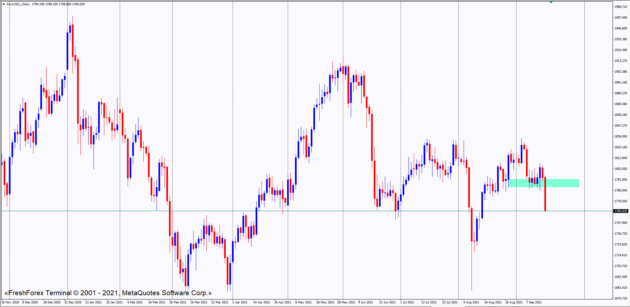Image resolution: width=630 pixels, height=307 pixels.
Task: Click the 1 Apr 2021 date label
Action: coord(240,302)
